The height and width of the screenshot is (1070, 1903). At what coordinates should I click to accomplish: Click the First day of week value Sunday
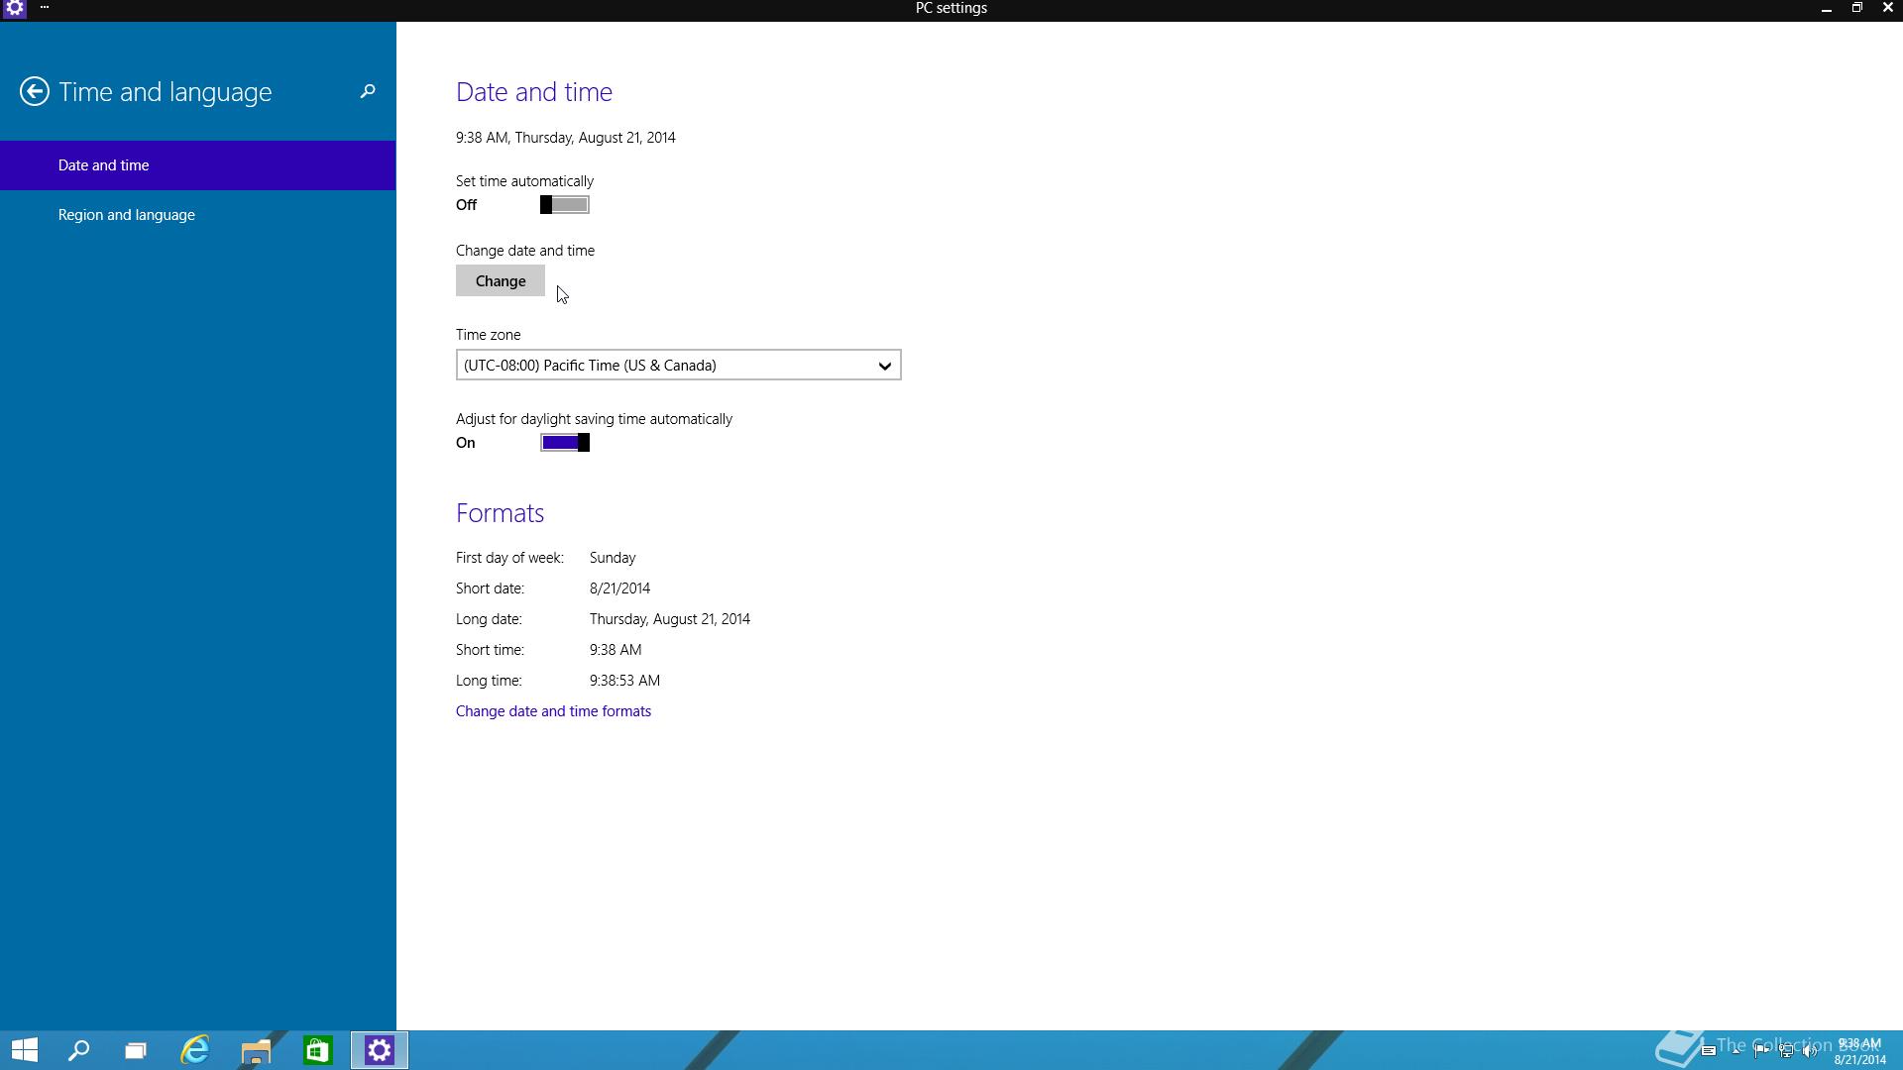[613, 558]
